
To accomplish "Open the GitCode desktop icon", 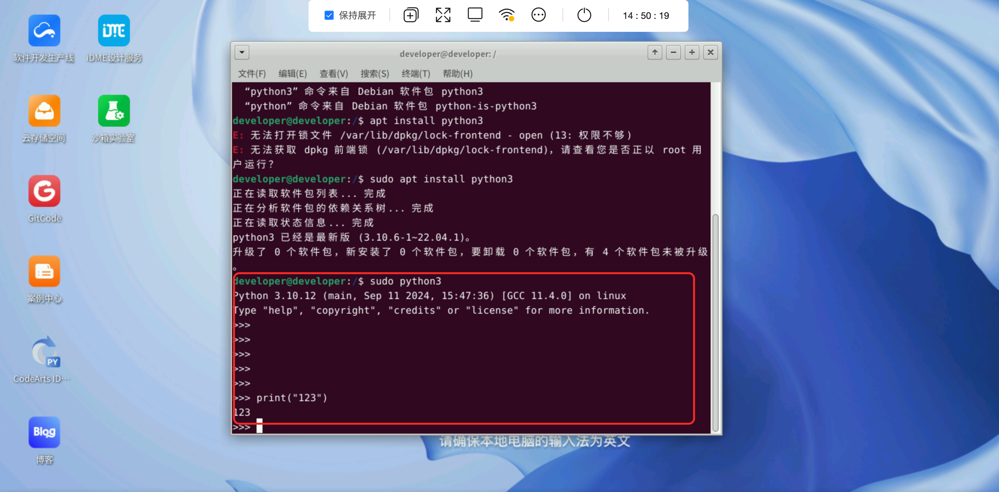I will (44, 191).
